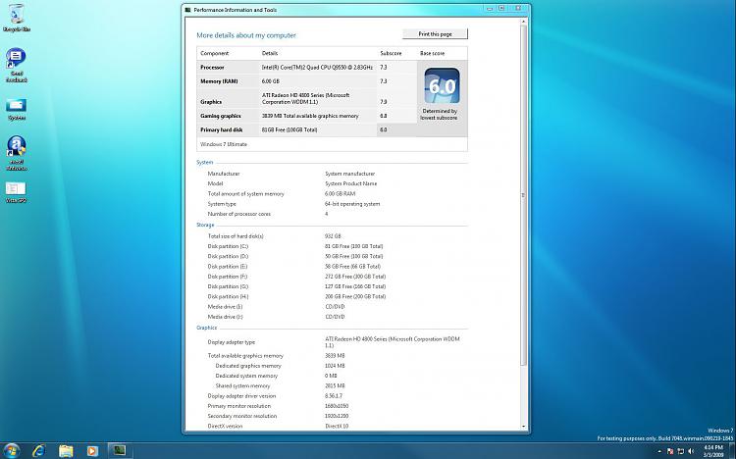Open Windows Explorer folder in taskbar
Viewport: 736px width, 459px height.
click(66, 451)
